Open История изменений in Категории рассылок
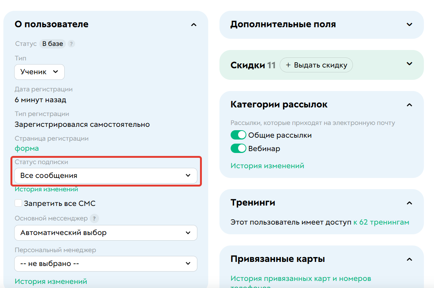 267,166
